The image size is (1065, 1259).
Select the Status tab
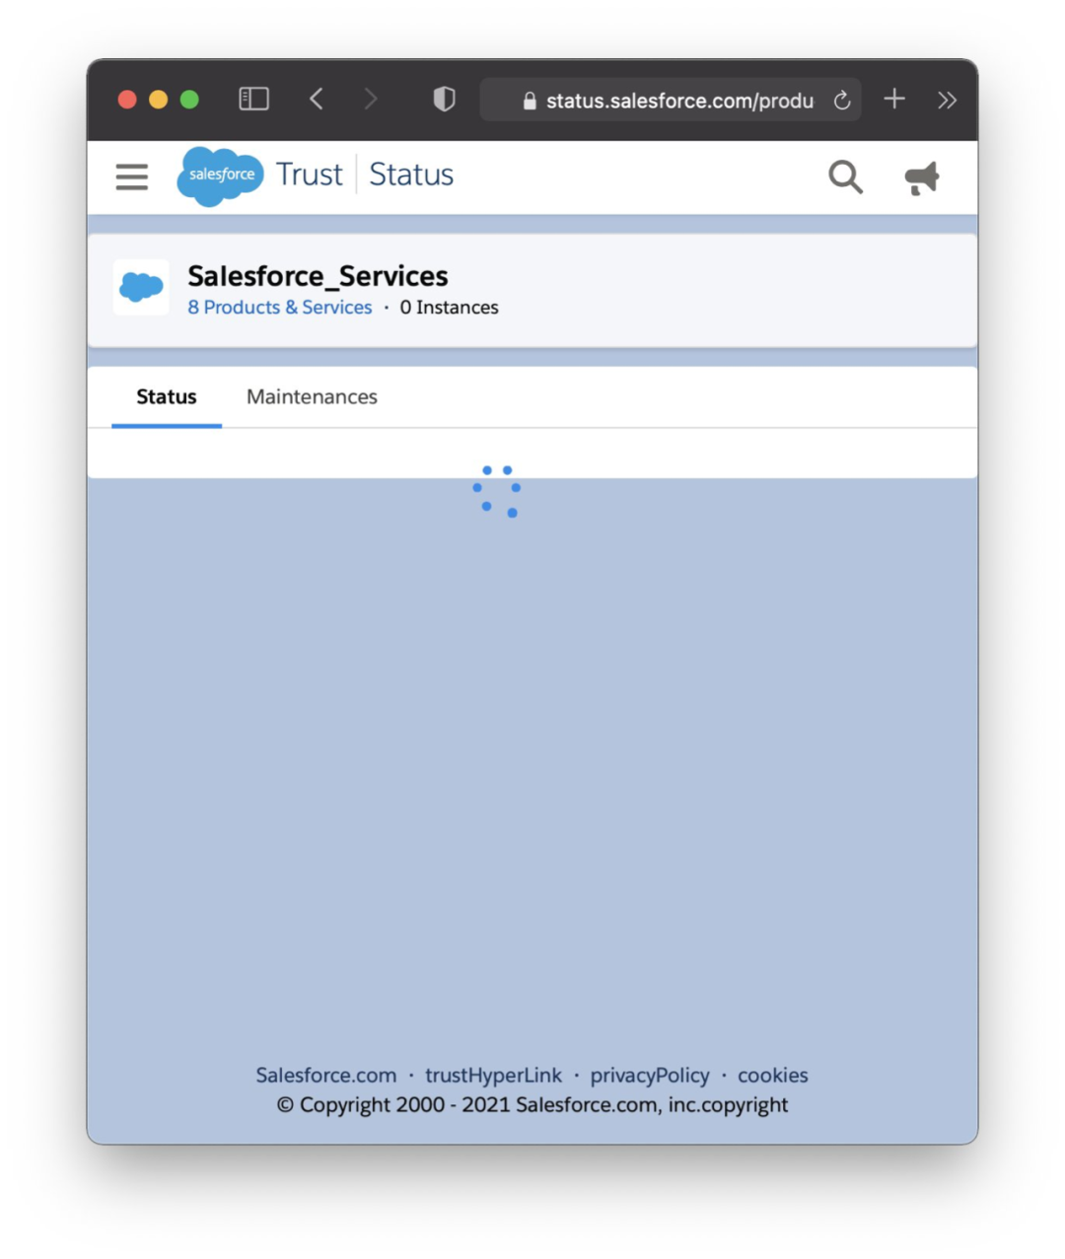point(167,396)
